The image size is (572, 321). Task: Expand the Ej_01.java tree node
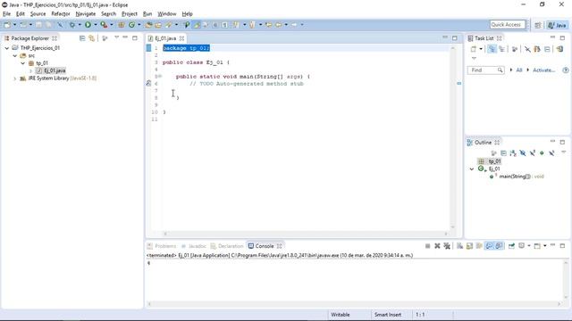pyautogui.click(x=30, y=70)
